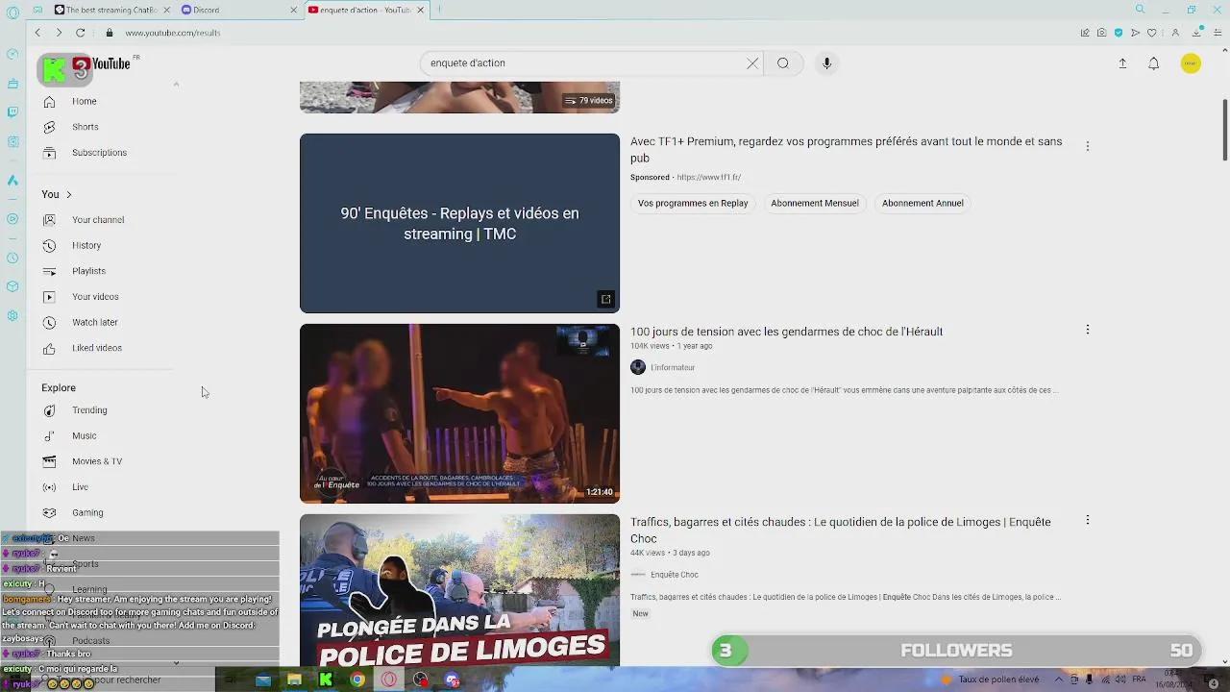Click the page vertical scrollbar thumb

pos(1225,130)
